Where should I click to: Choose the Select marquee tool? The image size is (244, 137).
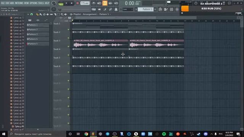pos(58,14)
